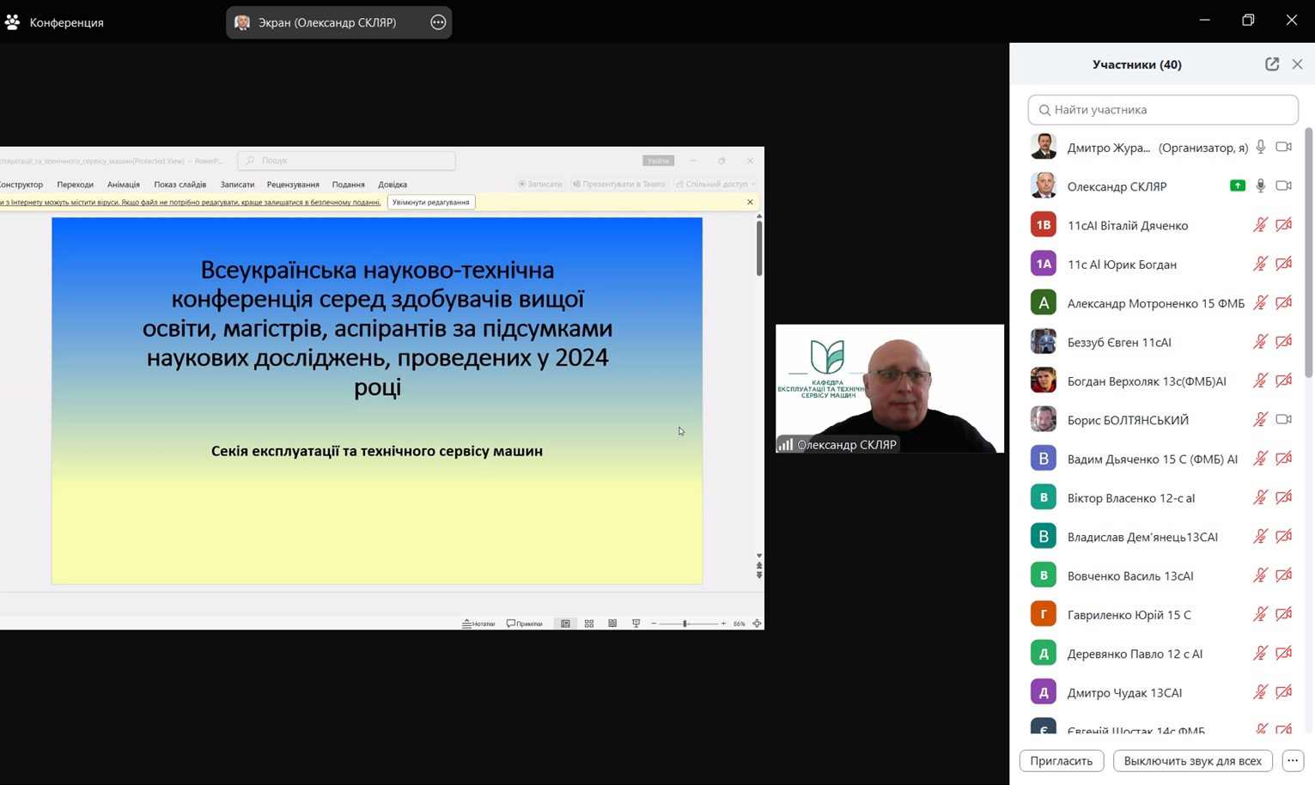
Task: Select the Slide Sorter view icon
Action: (589, 623)
